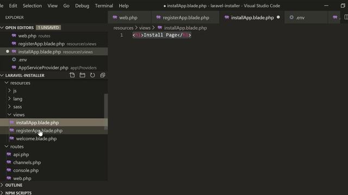Click the gear icon on the .env tab
This screenshot has width=348, height=195.
[x=291, y=17]
